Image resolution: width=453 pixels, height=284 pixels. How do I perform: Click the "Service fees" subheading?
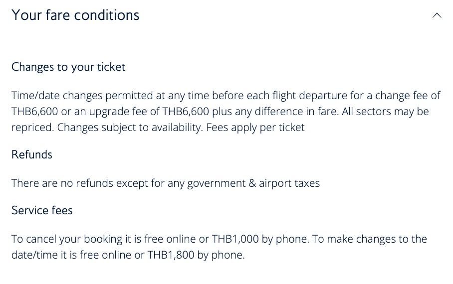click(x=42, y=210)
